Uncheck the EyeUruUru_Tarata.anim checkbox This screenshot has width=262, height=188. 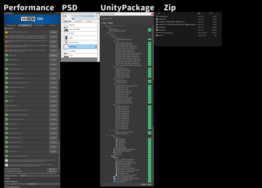click(114, 161)
